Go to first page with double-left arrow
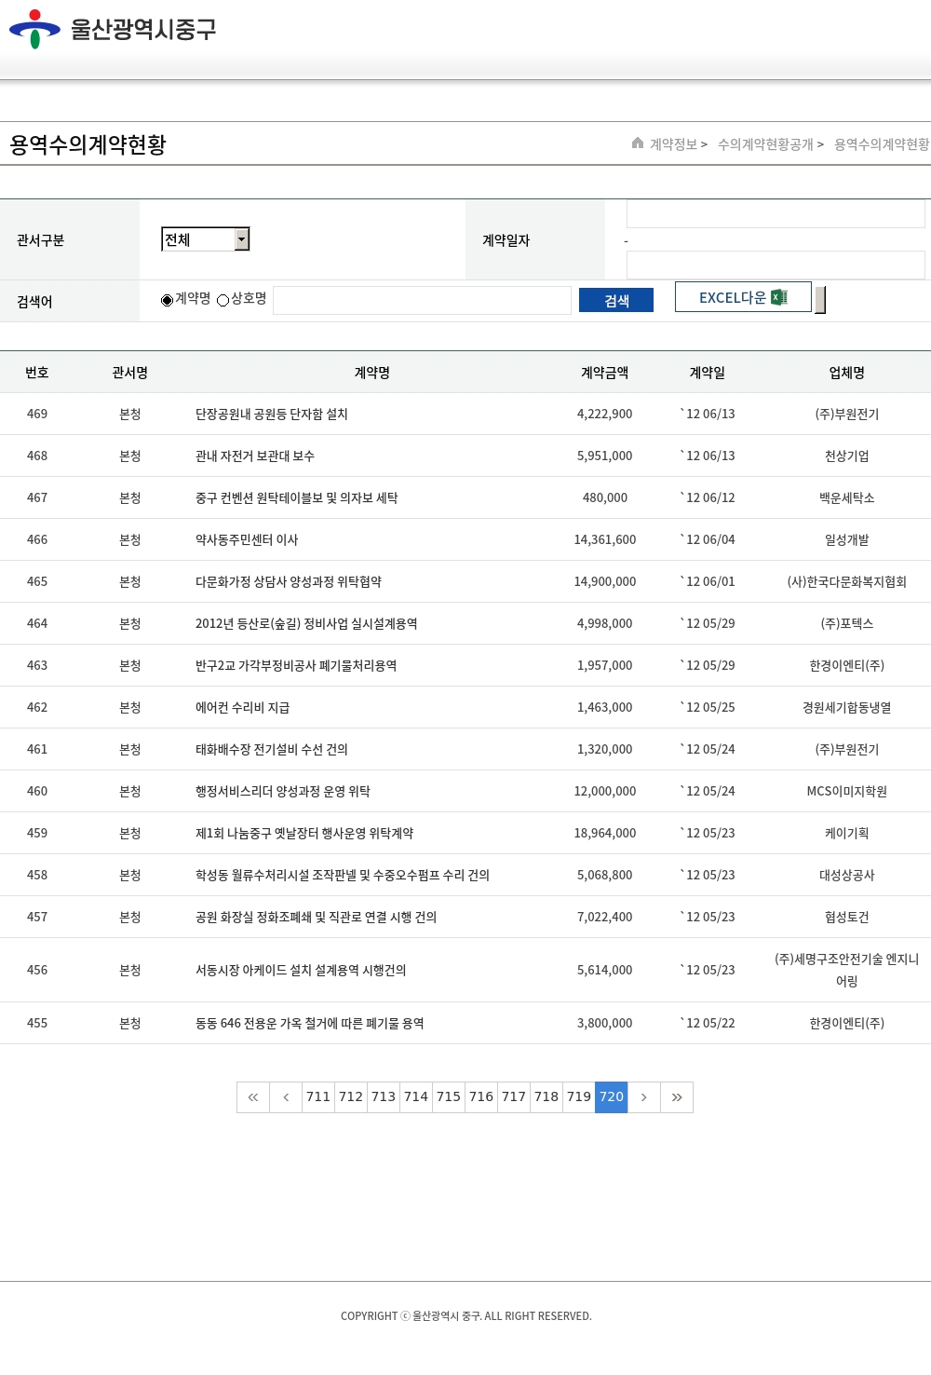 253,1097
